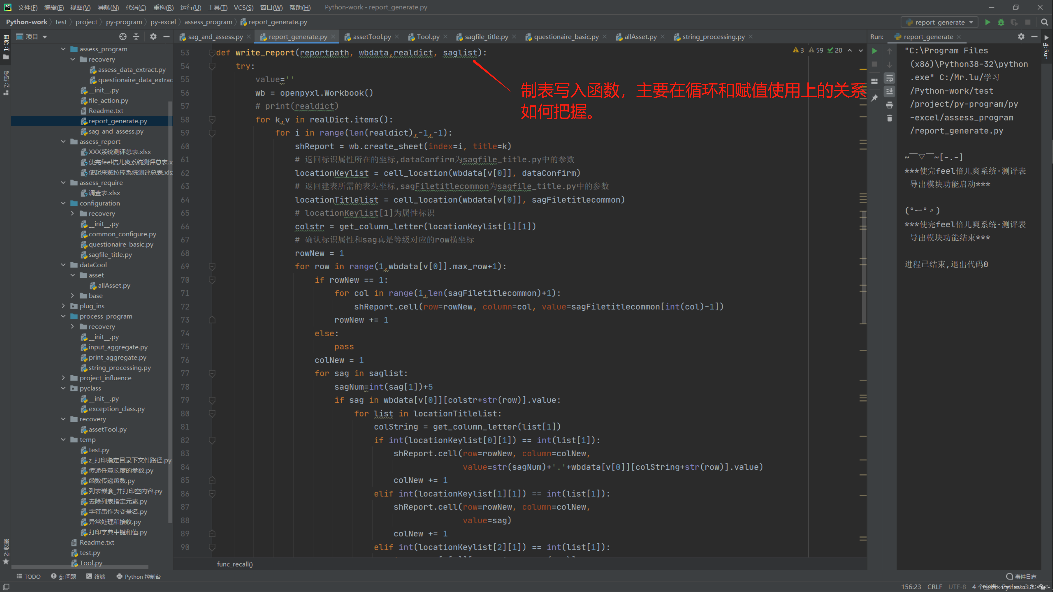Expand the base folder
The image size is (1053, 592).
pyautogui.click(x=73, y=295)
